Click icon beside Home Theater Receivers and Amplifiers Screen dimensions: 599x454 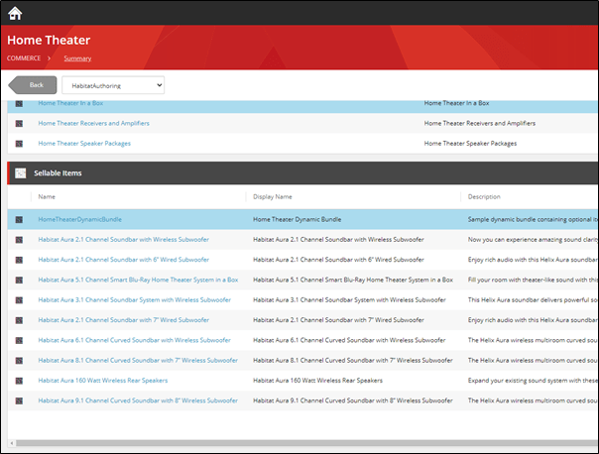pos(19,123)
